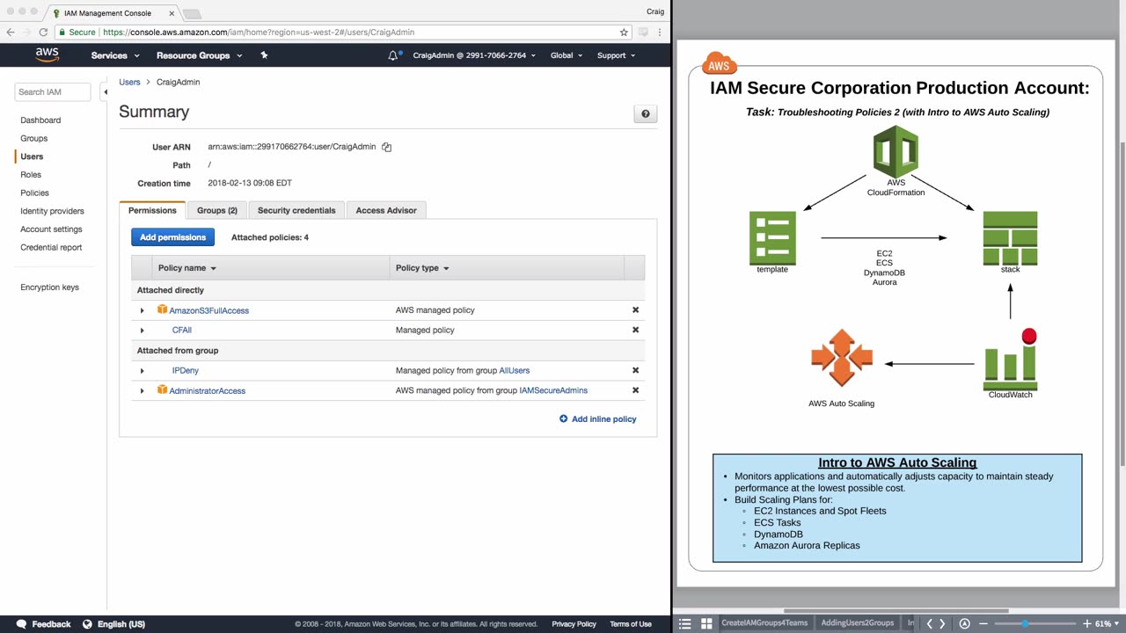The width and height of the screenshot is (1126, 633).
Task: Open Encryption keys in the sidebar
Action: (49, 287)
